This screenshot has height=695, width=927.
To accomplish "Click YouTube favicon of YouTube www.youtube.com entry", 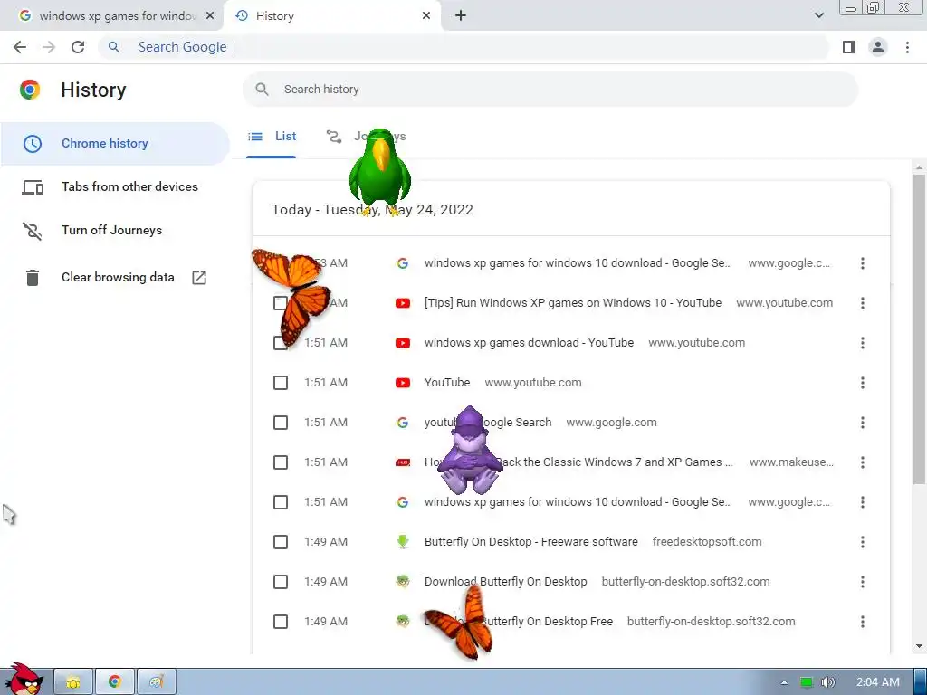I will [403, 383].
